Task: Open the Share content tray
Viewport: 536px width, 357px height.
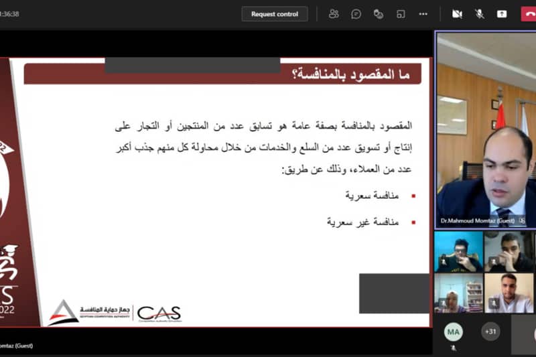Action: 502,13
